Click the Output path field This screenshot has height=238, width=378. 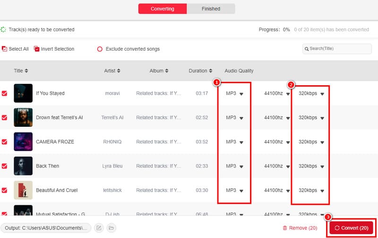[x=46, y=228]
